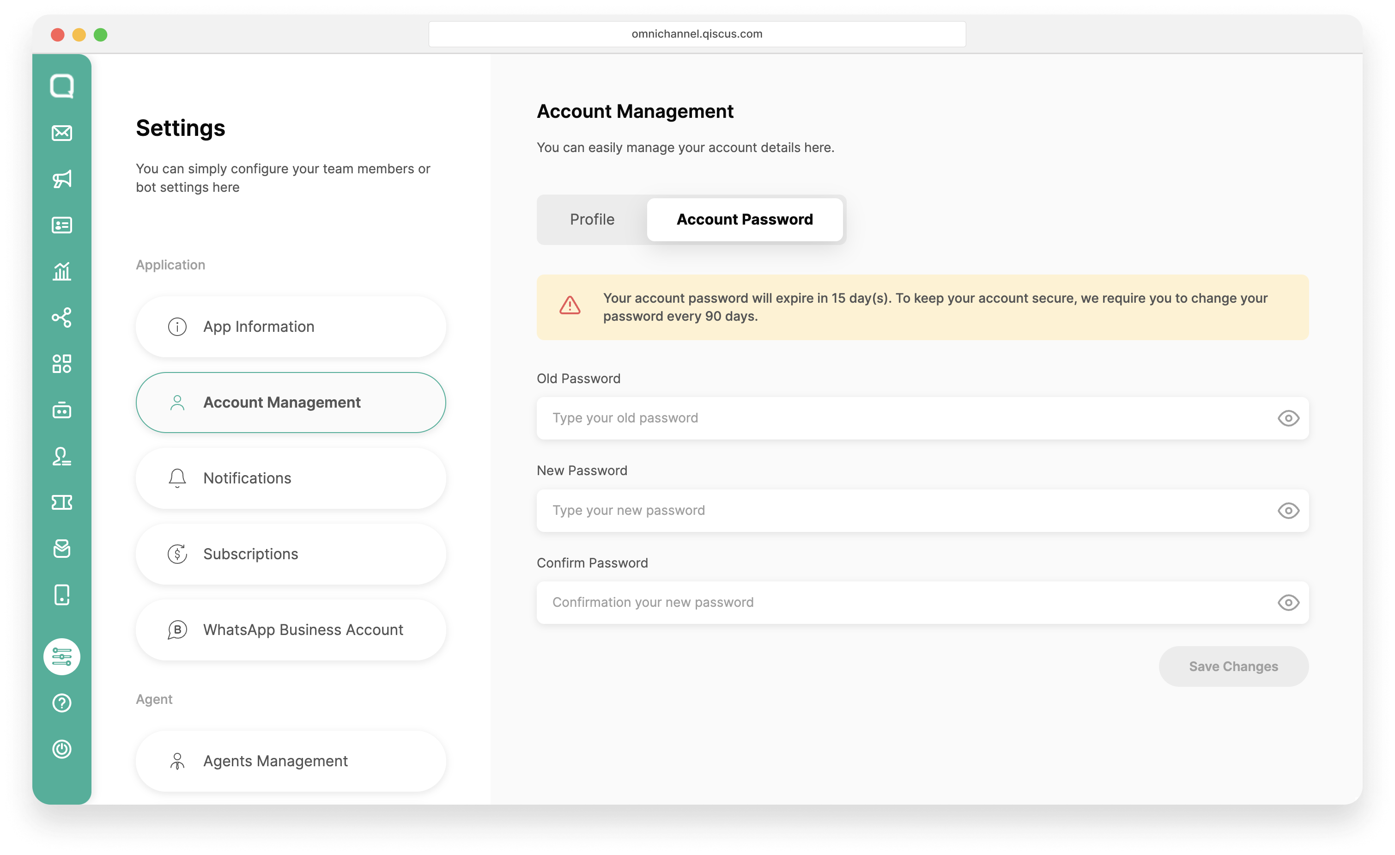The image size is (1395, 855).
Task: Open Agents Management settings
Action: 291,761
